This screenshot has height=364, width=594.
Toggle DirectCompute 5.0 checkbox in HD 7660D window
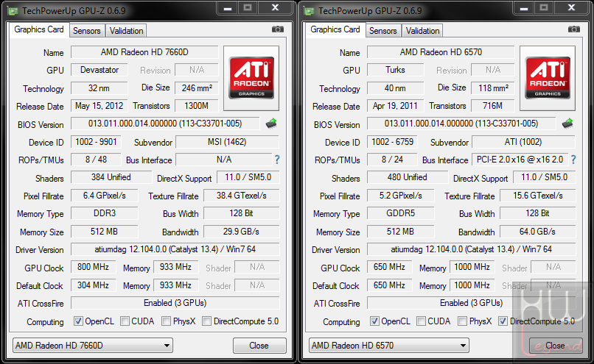206,321
